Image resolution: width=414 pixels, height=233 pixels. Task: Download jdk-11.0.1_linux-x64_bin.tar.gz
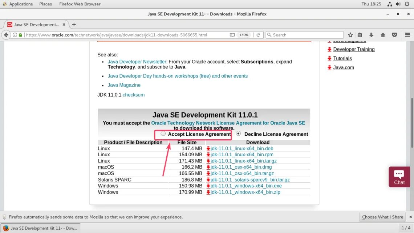coord(243,161)
